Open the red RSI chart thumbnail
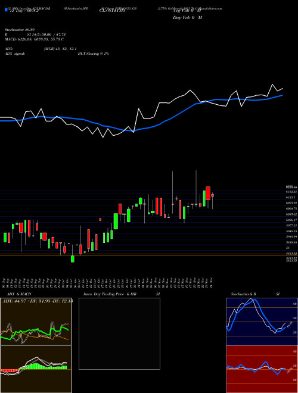This screenshot has width=298, height=393. coord(262,369)
